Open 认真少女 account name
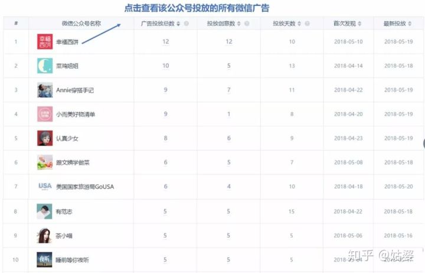Viewport: 425px width, 273px height. [67, 139]
